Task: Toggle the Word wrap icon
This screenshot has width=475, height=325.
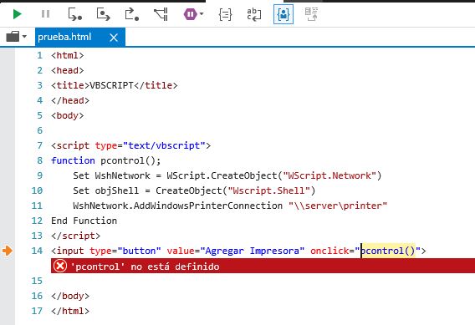Action: click(x=254, y=14)
